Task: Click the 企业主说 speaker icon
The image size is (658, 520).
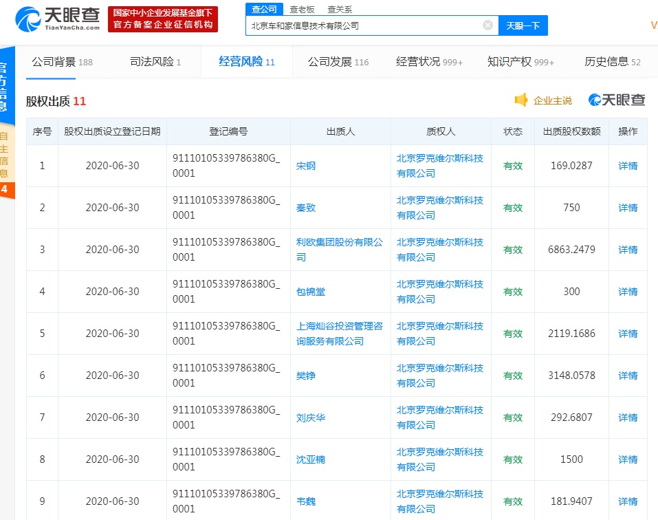Action: pyautogui.click(x=521, y=100)
